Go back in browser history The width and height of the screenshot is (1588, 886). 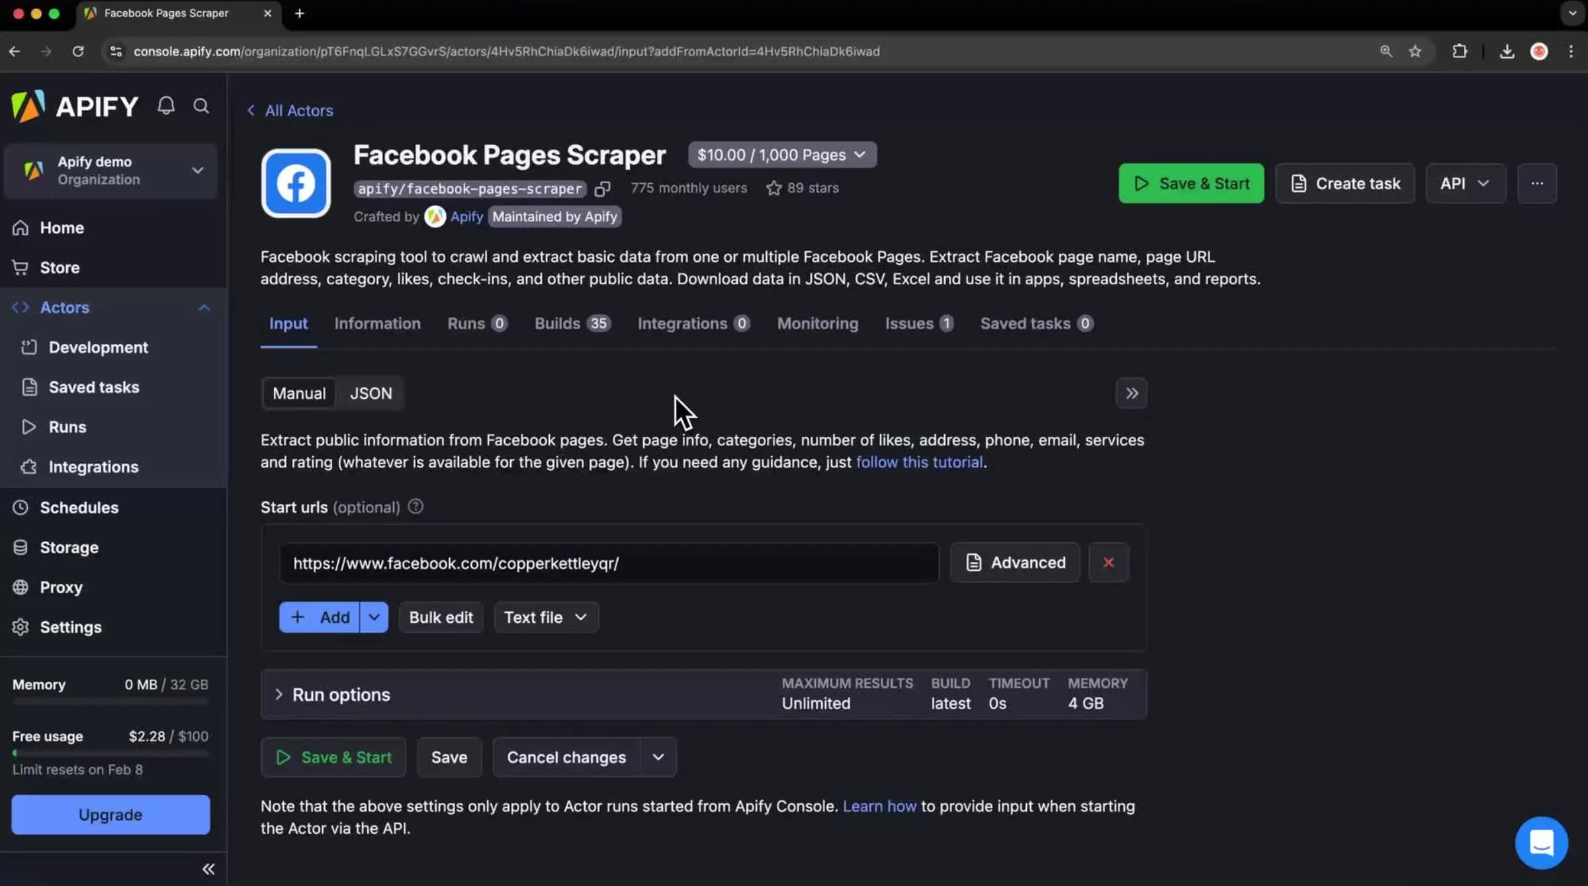tap(15, 51)
